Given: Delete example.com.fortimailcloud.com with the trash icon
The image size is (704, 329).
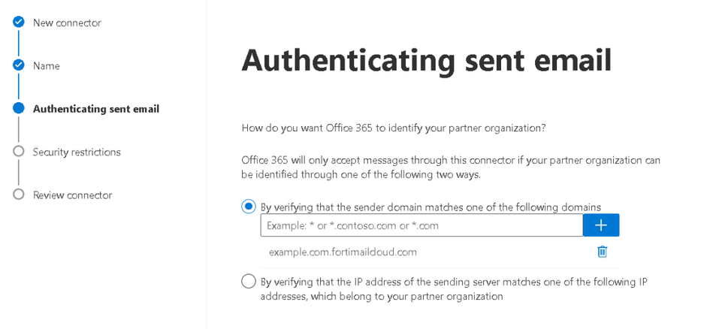Looking at the screenshot, I should pyautogui.click(x=602, y=252).
